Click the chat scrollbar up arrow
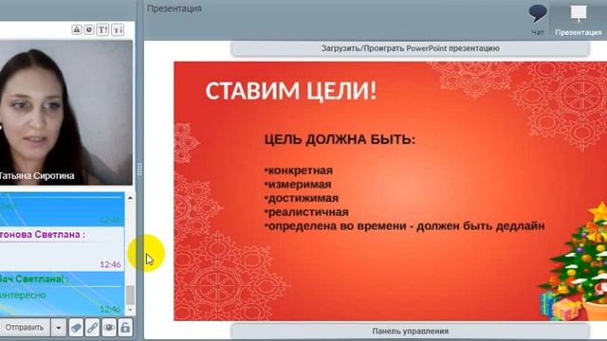The image size is (607, 341). pos(130,198)
